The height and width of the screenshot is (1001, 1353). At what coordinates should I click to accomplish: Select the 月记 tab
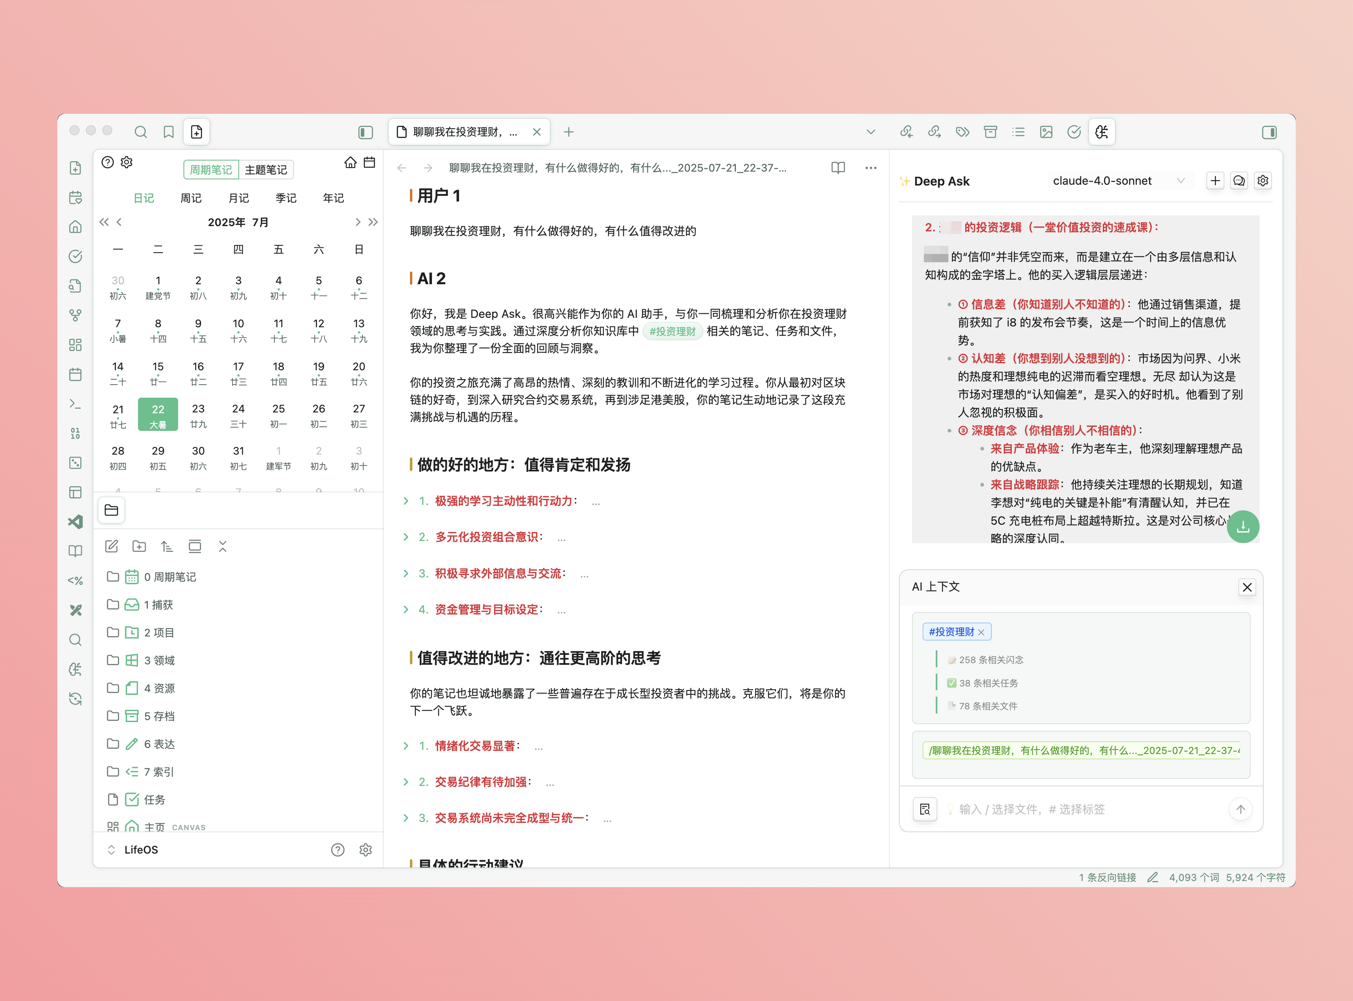239,198
